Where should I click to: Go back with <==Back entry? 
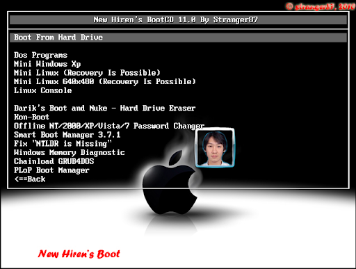point(30,179)
